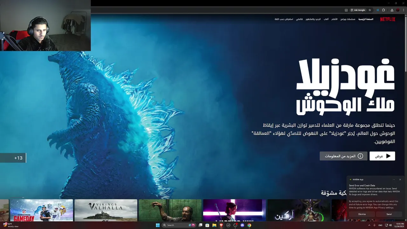Open Task View on the taskbar
The width and height of the screenshot is (407, 229).
point(200,225)
